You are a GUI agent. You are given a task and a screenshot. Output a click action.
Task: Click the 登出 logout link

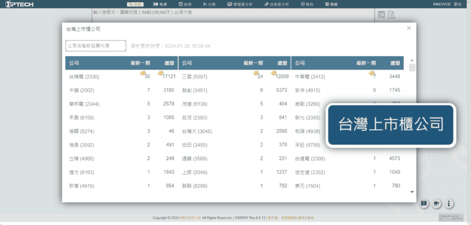coord(457,4)
